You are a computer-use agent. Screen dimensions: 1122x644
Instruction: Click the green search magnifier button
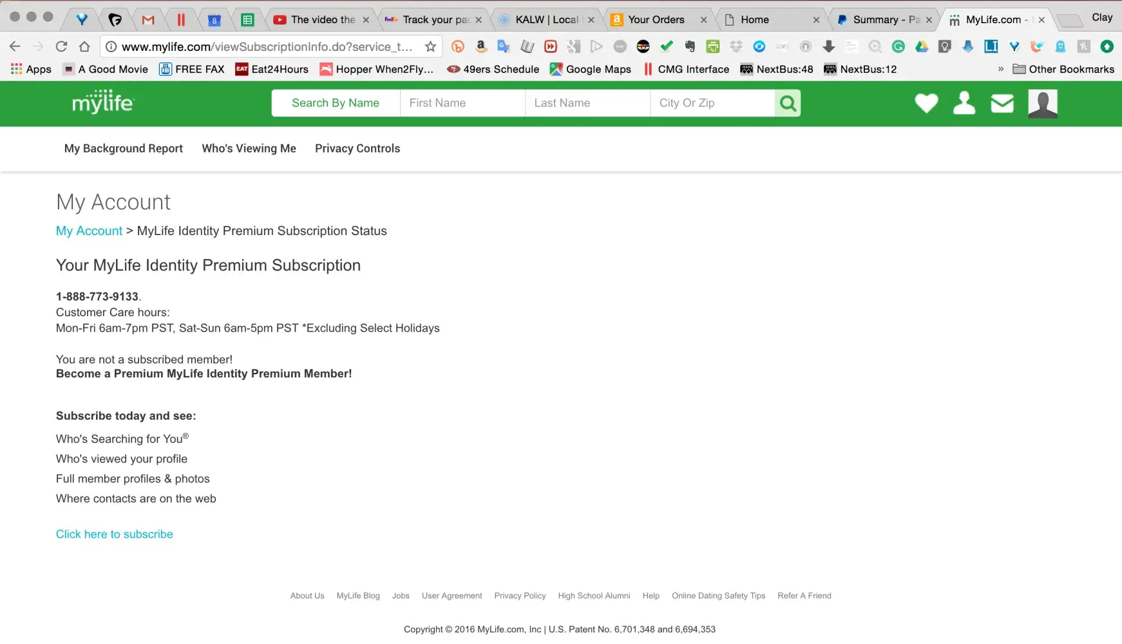(787, 103)
